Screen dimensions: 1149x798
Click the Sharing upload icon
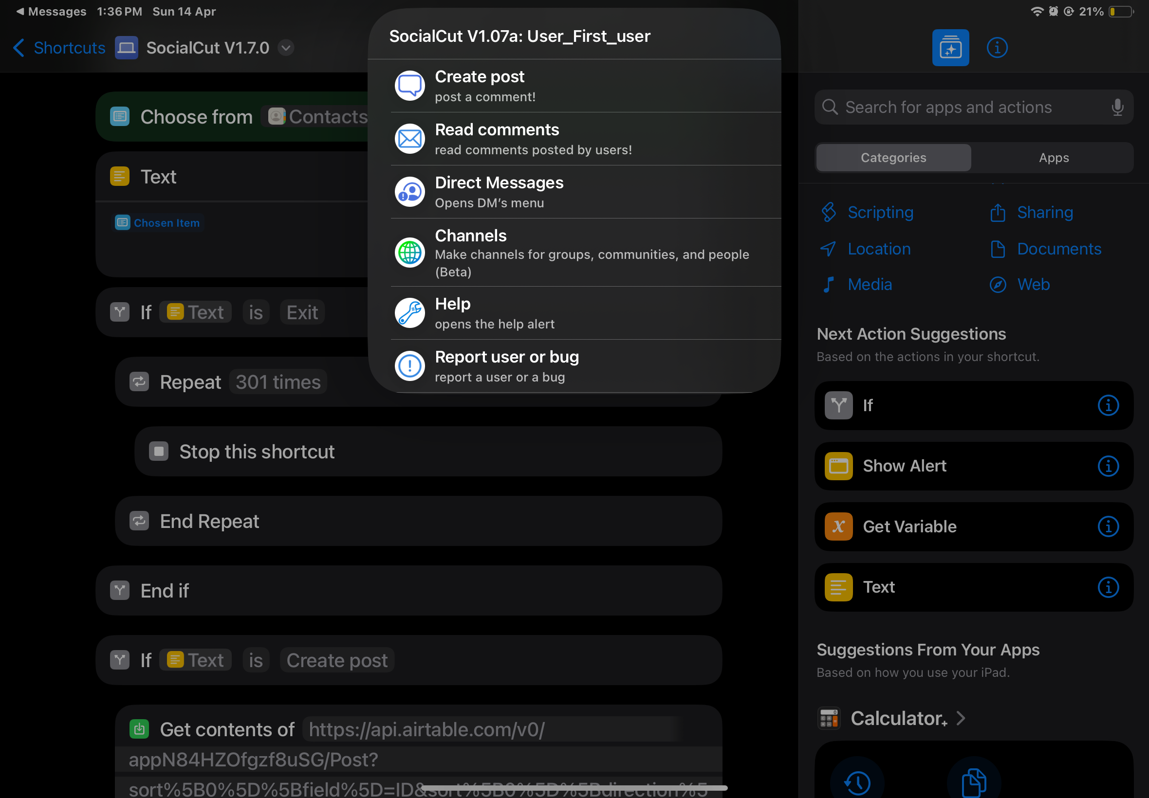click(x=998, y=213)
